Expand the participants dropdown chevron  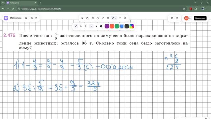(x=190, y=18)
